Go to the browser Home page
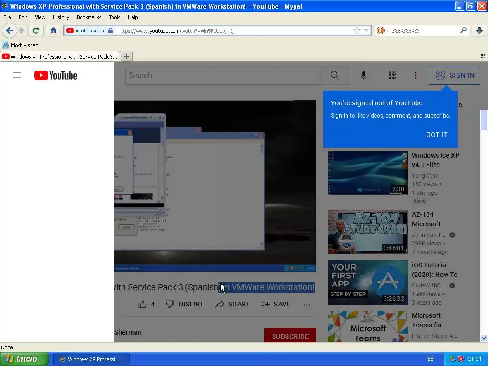488x366 pixels. click(x=53, y=30)
